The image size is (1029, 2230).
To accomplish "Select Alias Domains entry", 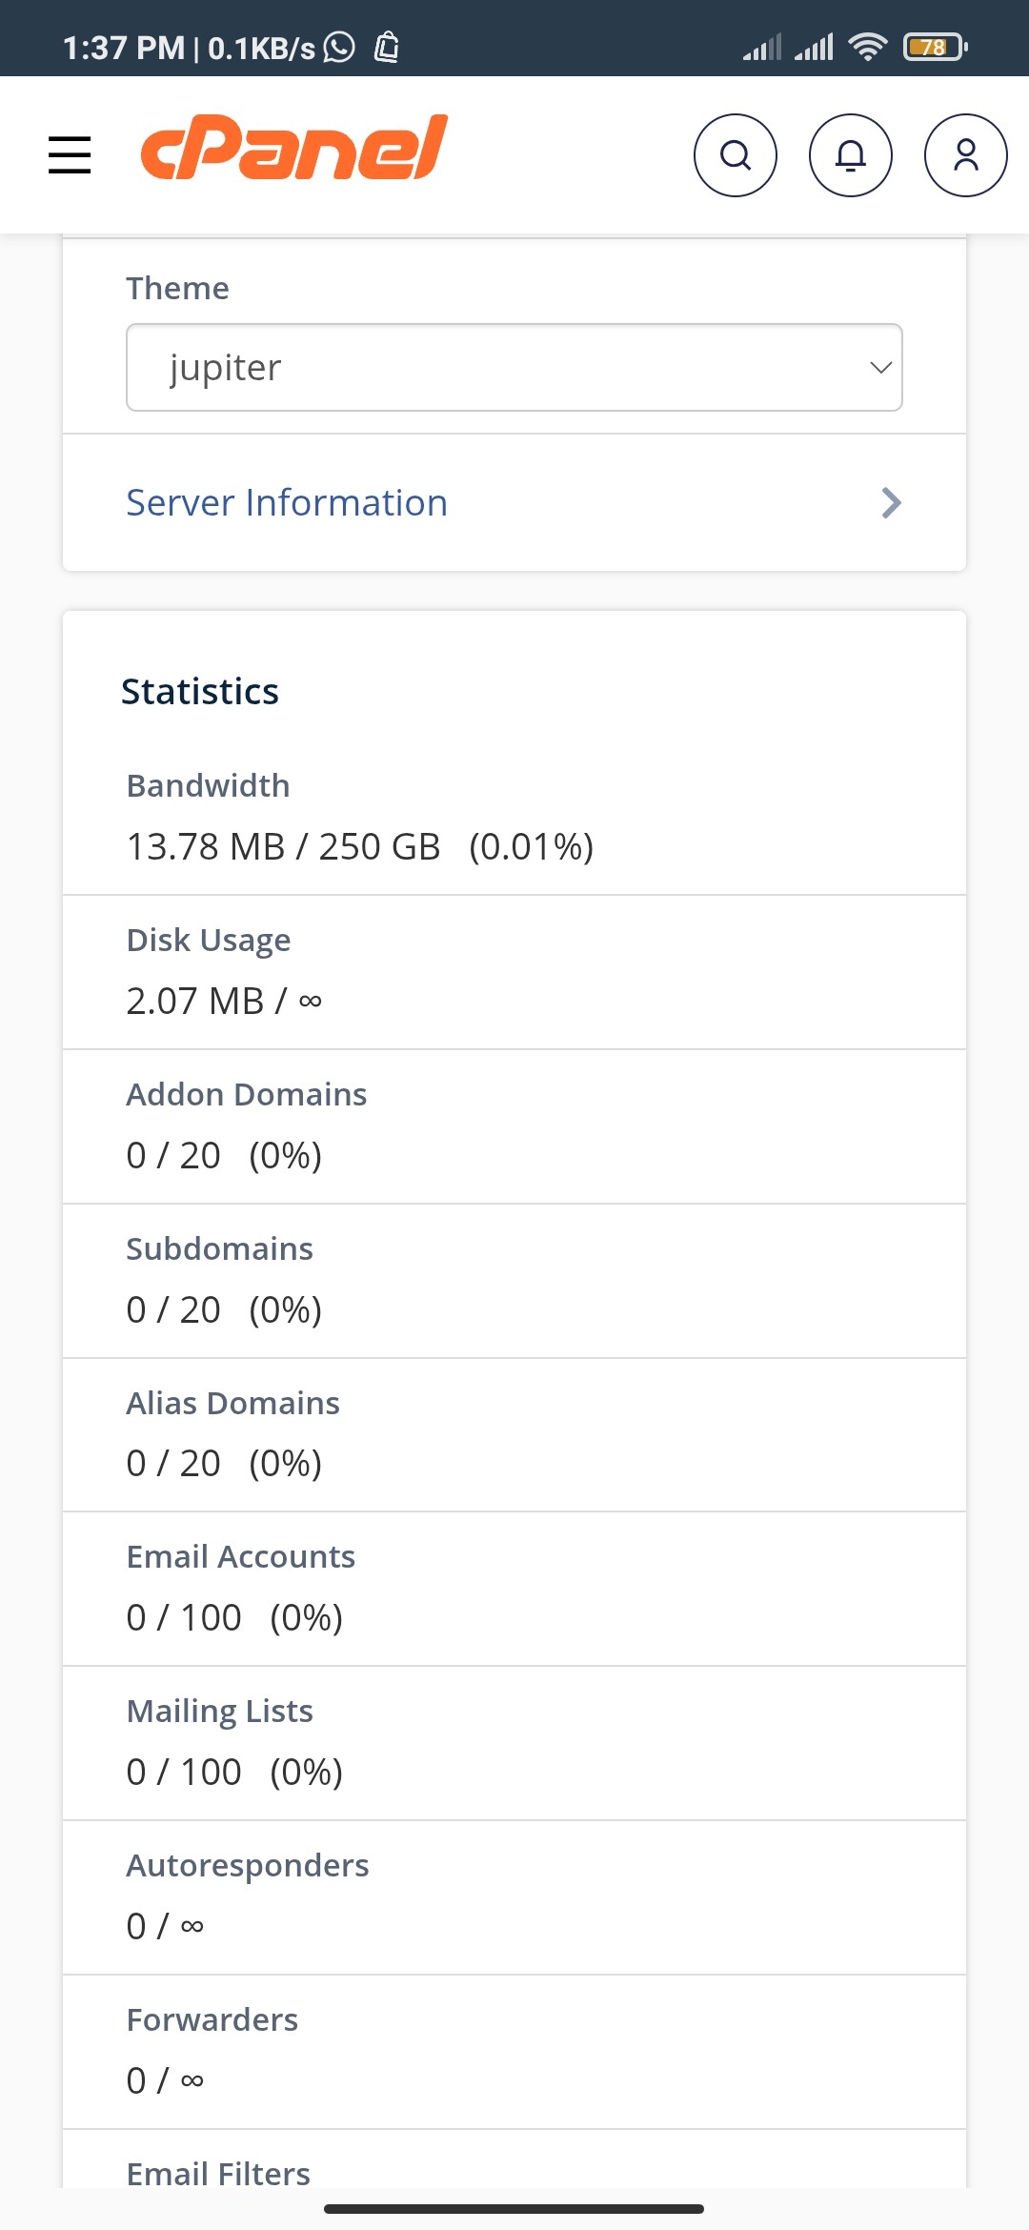I will pos(232,1404).
